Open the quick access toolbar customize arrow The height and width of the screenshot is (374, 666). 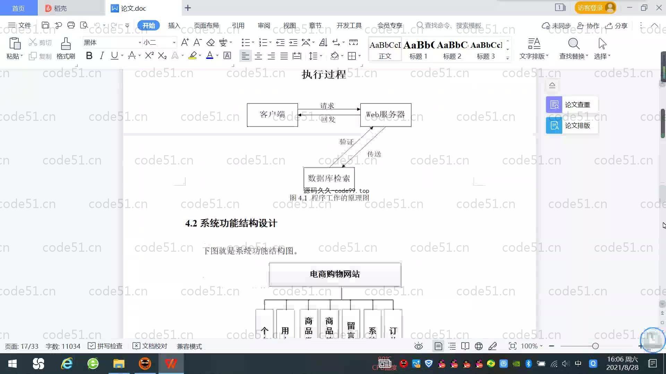pyautogui.click(x=127, y=26)
